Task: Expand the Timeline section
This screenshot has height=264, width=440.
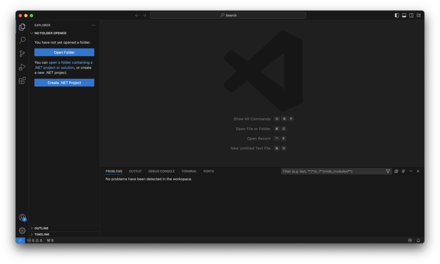Action: [x=41, y=234]
